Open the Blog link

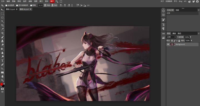181,1
